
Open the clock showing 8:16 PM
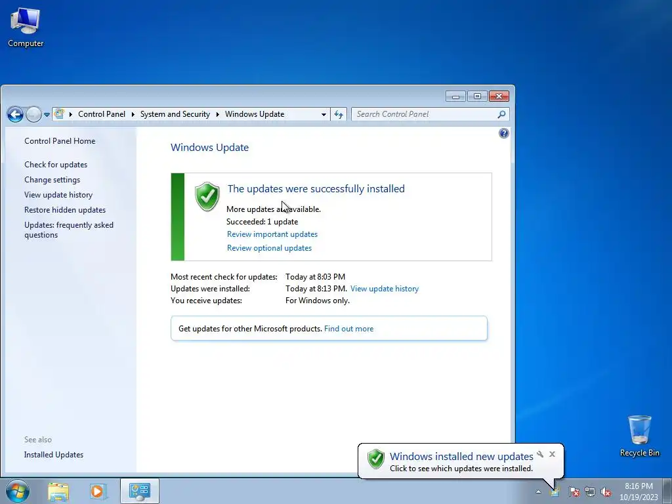(x=639, y=492)
